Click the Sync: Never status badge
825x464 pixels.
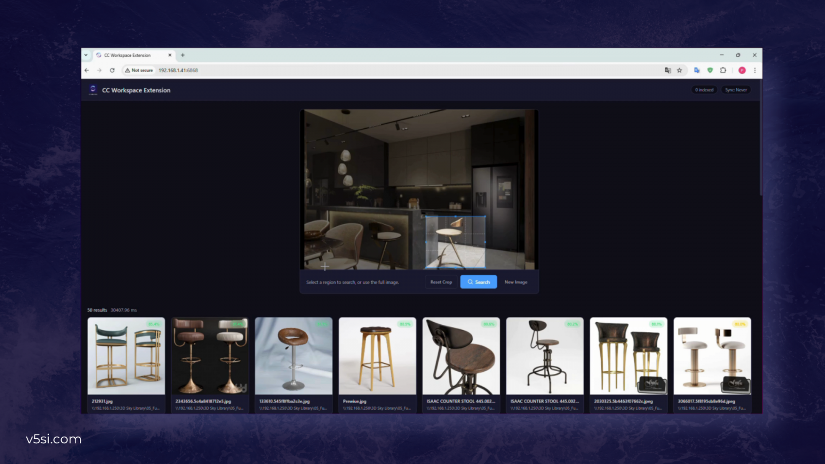click(736, 90)
